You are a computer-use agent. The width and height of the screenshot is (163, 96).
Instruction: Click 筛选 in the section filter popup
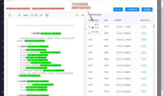coord(93,32)
